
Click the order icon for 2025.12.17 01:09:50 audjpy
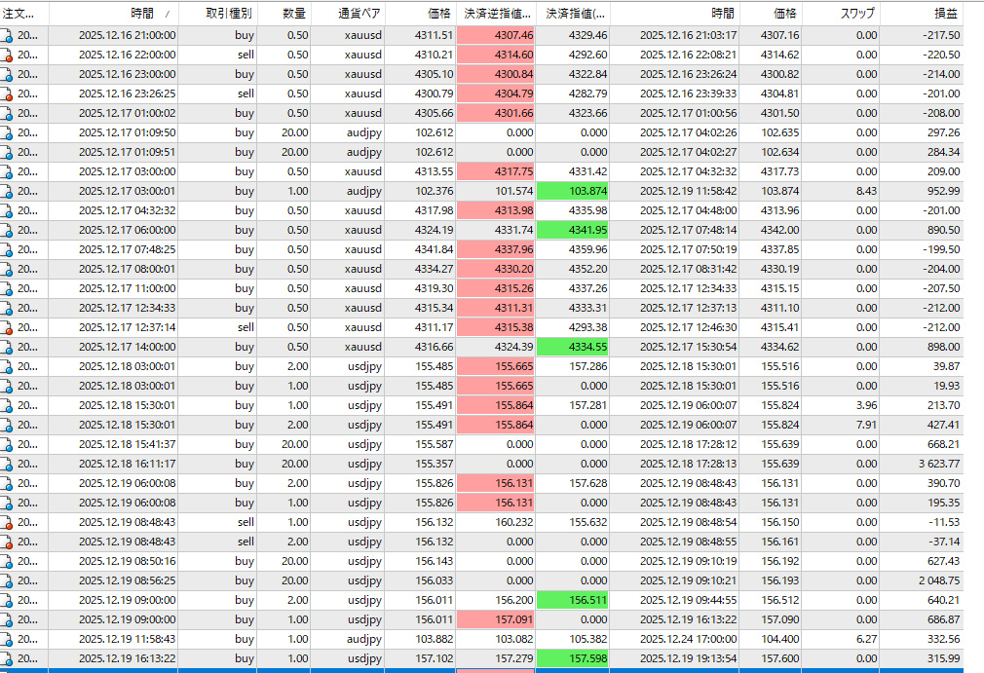(x=6, y=133)
